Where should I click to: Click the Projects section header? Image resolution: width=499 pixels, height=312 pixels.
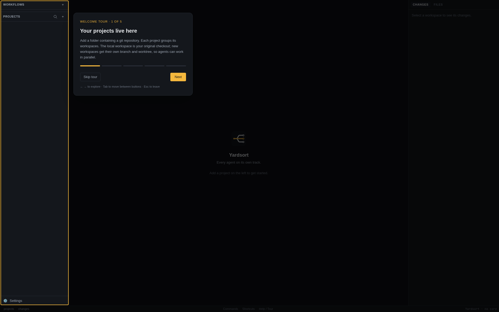pos(11,17)
